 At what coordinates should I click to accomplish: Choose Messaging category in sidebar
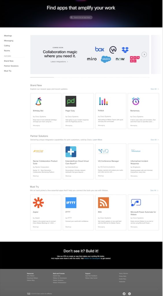click(x=9, y=40)
